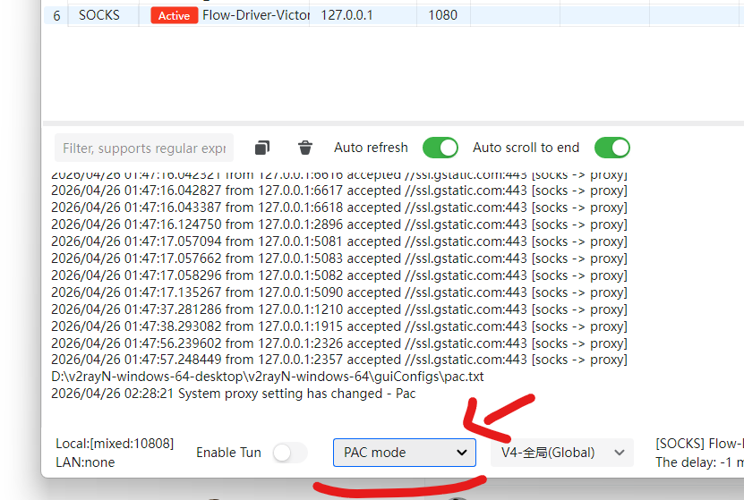
Task: Select the [SOCKS] Flow- status text
Action: (x=699, y=444)
